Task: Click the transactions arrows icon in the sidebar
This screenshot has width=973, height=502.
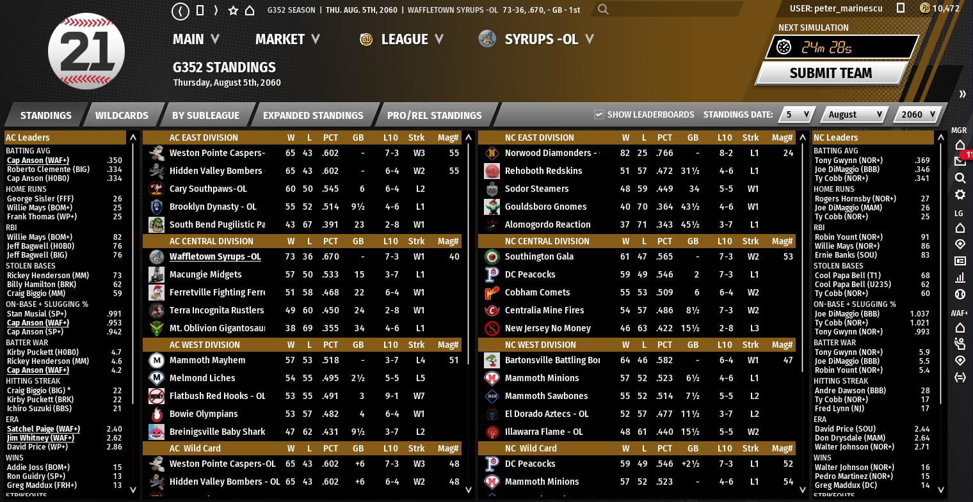Action: [x=960, y=377]
